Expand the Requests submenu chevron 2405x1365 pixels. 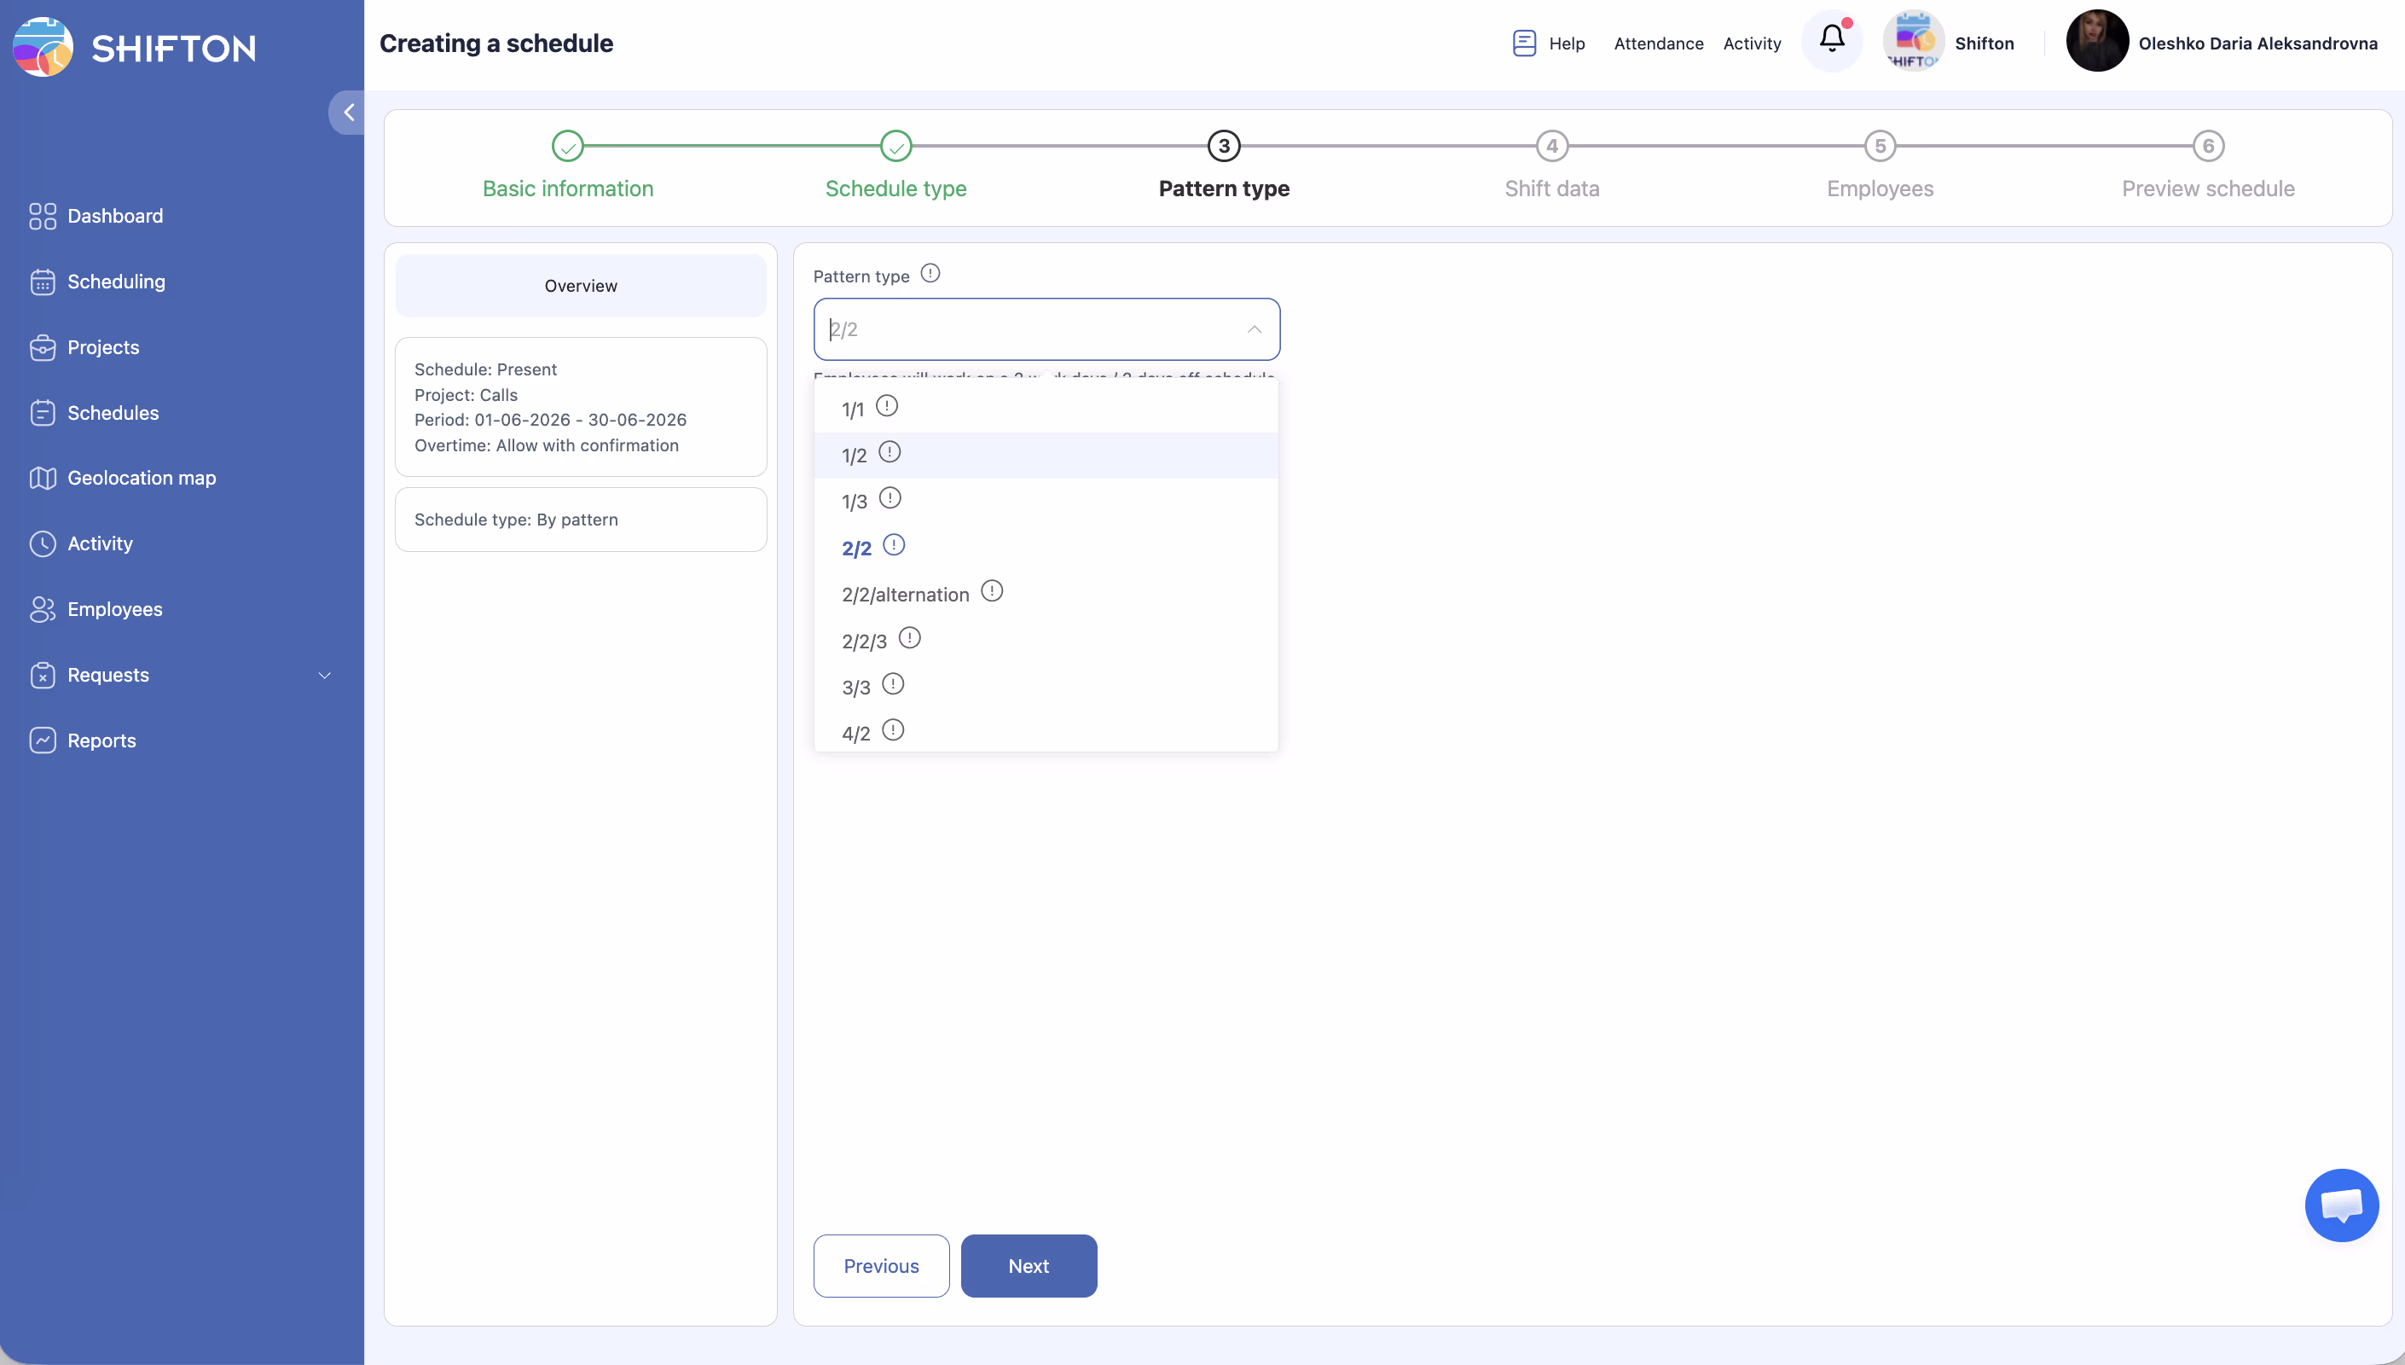(x=324, y=675)
